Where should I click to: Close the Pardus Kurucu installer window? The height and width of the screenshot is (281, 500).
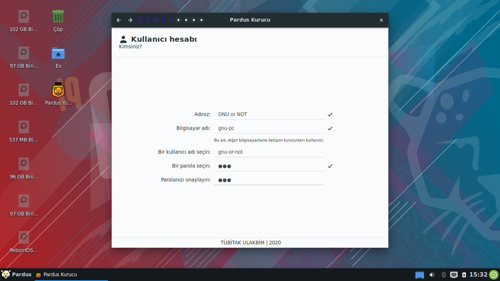[381, 20]
